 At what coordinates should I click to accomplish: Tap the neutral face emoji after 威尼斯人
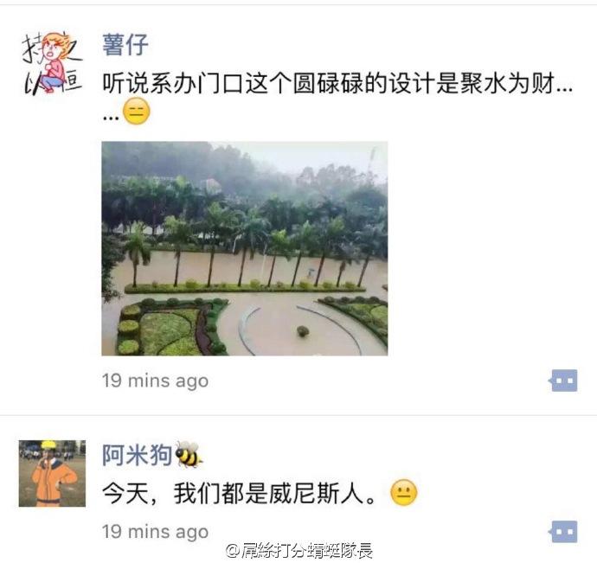(404, 493)
